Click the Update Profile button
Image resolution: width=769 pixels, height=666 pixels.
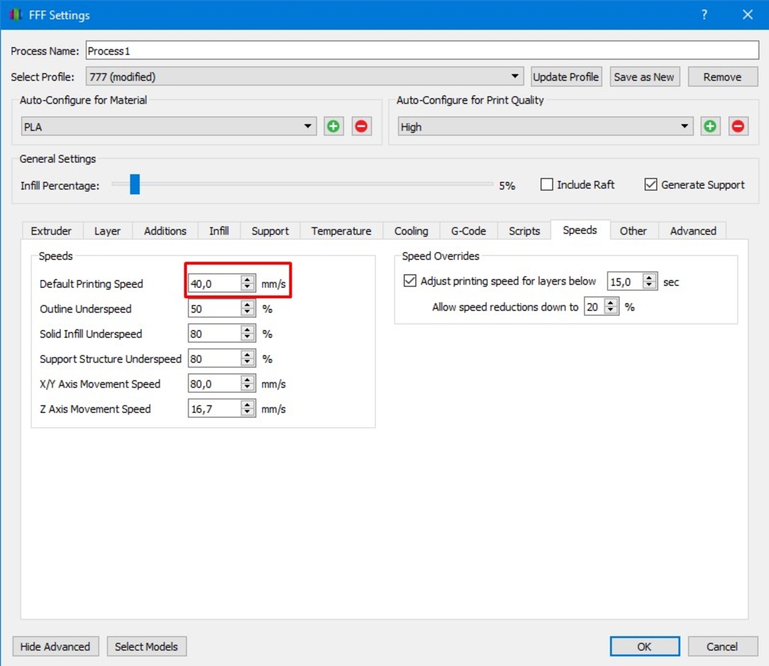point(566,77)
